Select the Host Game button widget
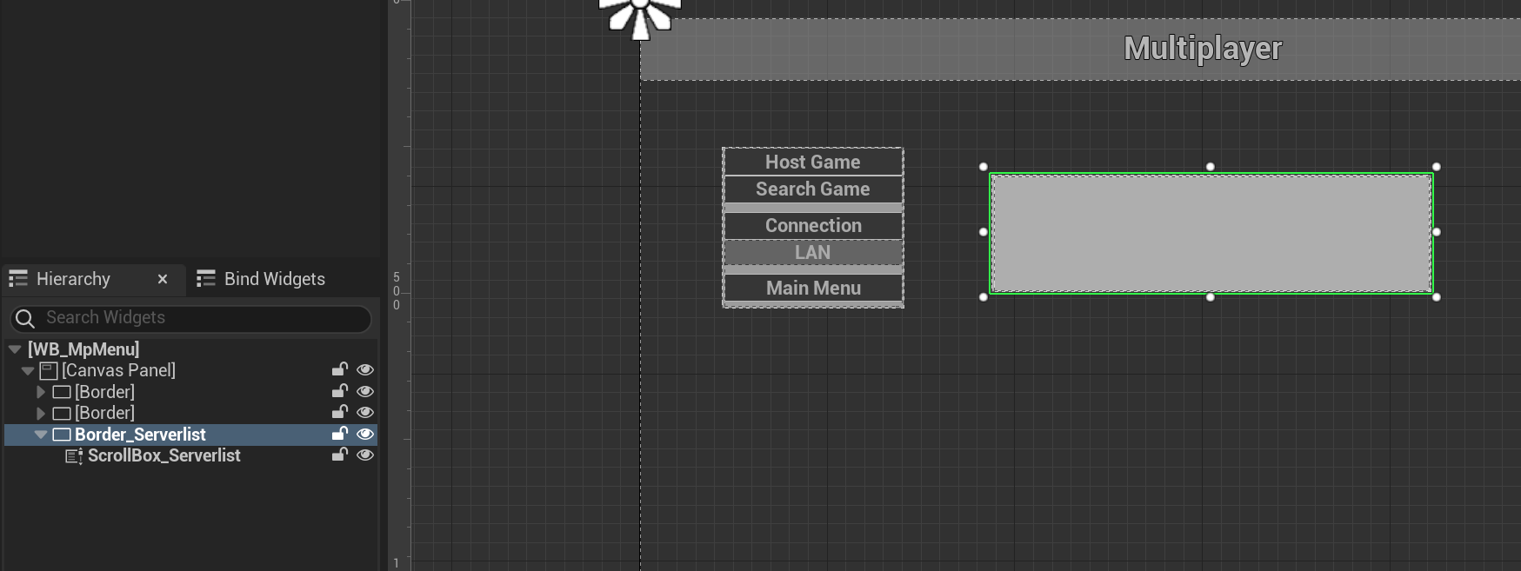1521x571 pixels. pyautogui.click(x=813, y=163)
